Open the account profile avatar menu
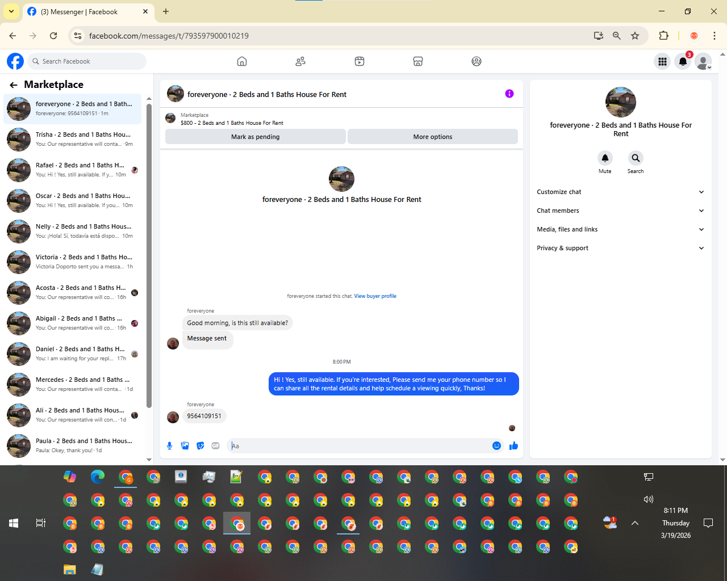Screen dimensions: 727x581 703,61
